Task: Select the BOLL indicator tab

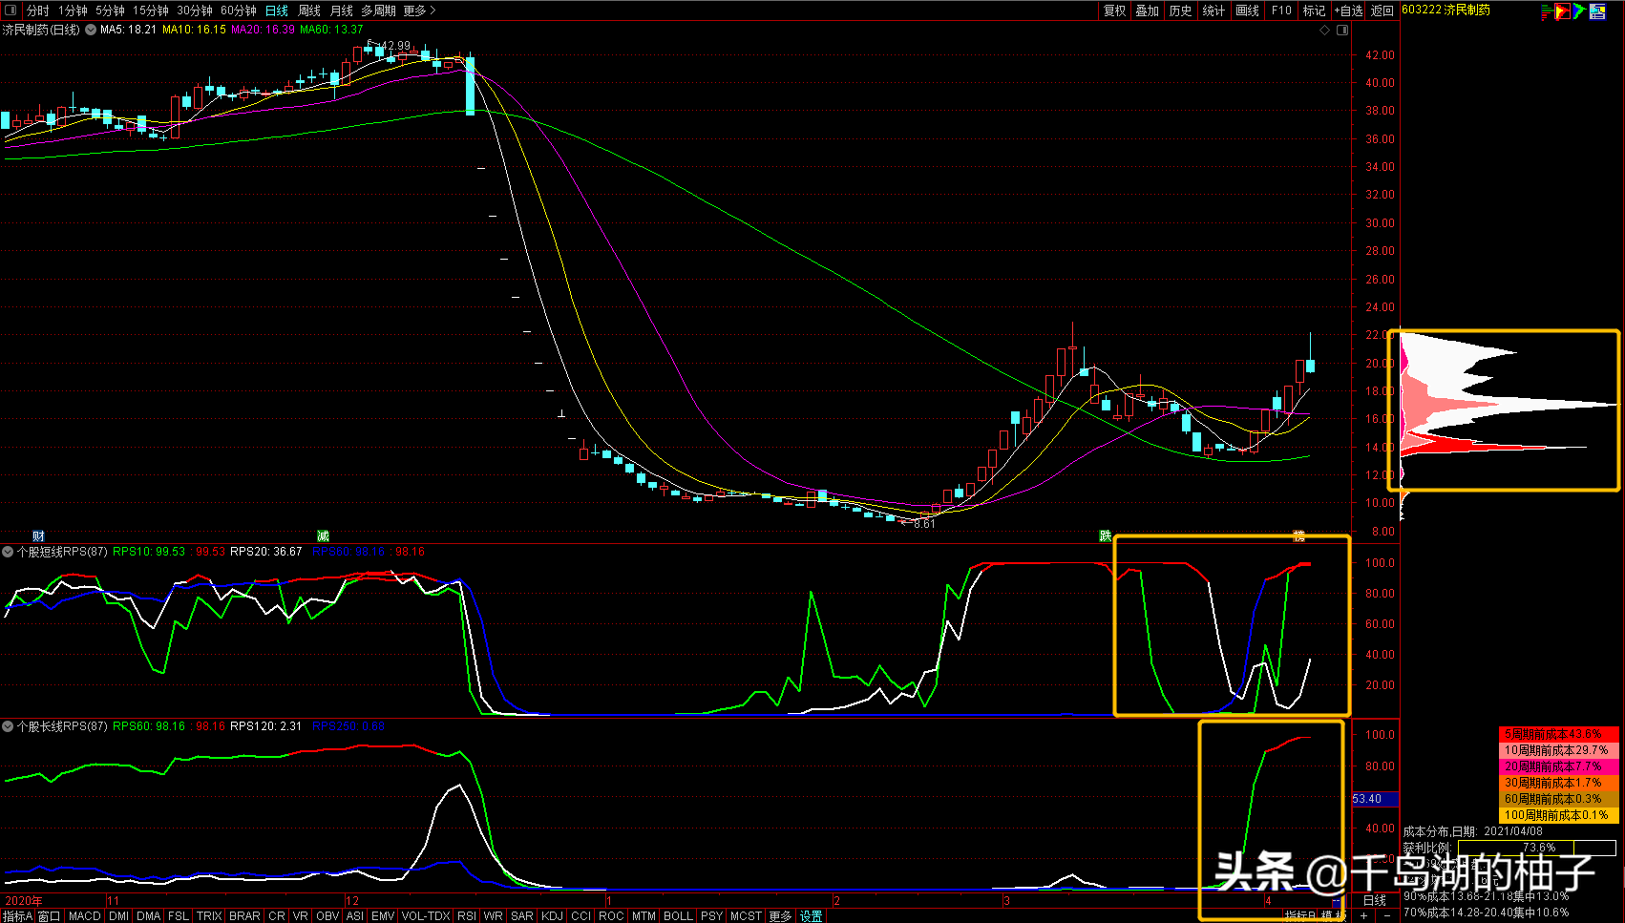Action: [678, 915]
